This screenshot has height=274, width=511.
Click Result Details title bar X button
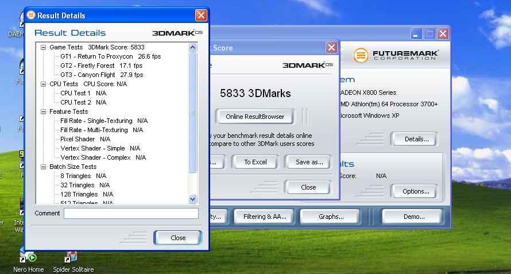201,15
